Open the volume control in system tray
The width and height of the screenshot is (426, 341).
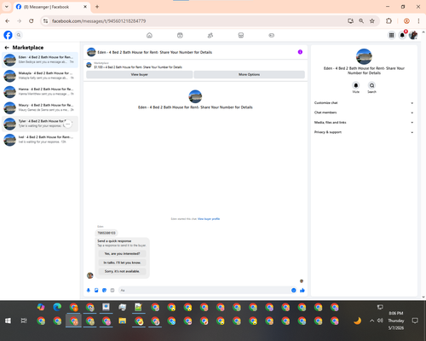[x=380, y=321]
